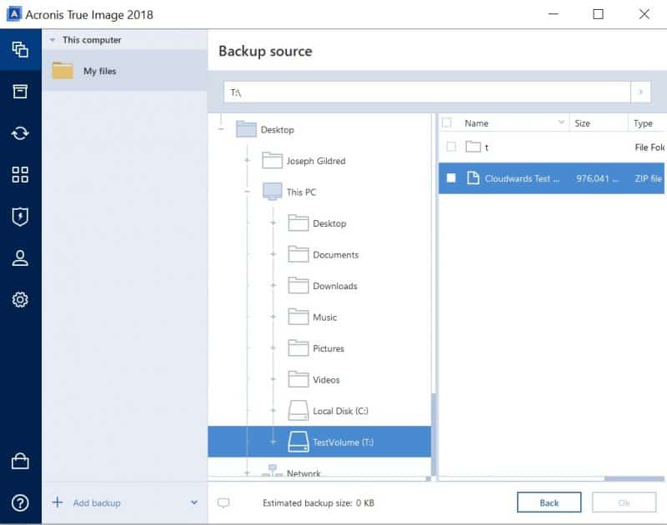Click the Ok button
The height and width of the screenshot is (525, 667).
coord(624,502)
